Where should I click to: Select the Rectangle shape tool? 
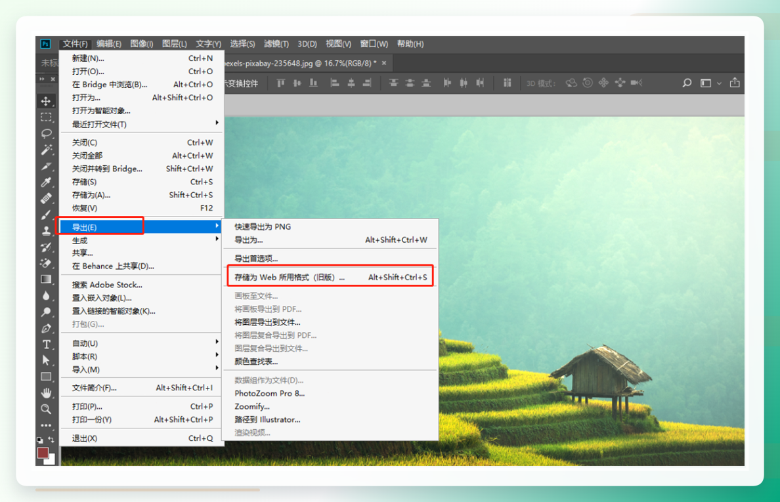46,377
